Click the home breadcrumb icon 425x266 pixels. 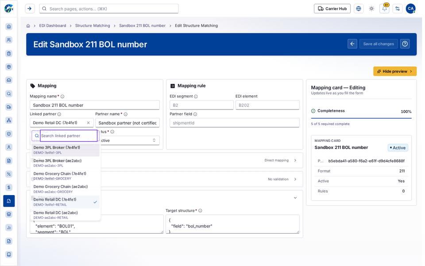pos(28,26)
